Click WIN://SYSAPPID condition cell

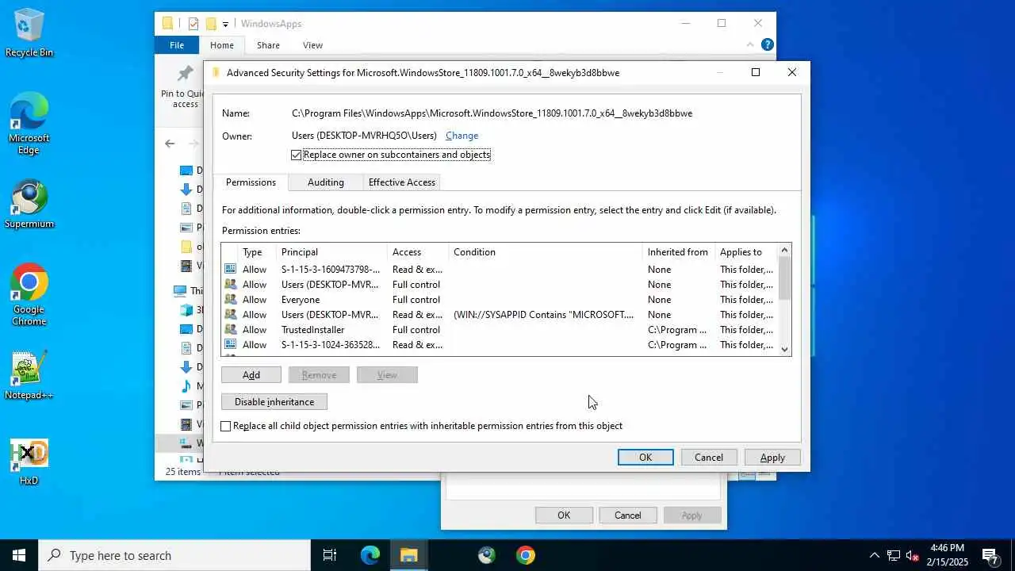tap(543, 315)
